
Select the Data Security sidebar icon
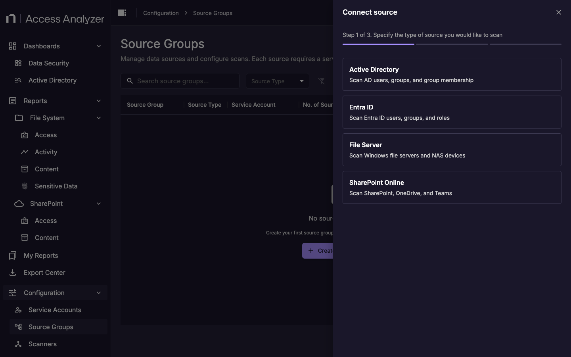(x=18, y=63)
